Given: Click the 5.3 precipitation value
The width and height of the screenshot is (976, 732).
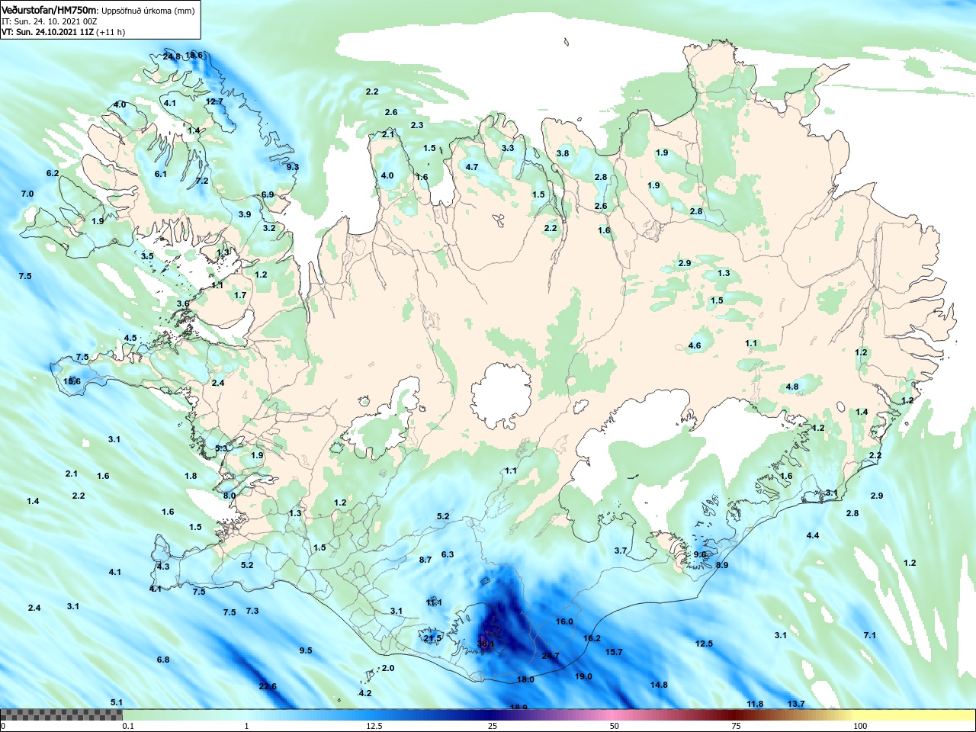Looking at the screenshot, I should coord(221,448).
